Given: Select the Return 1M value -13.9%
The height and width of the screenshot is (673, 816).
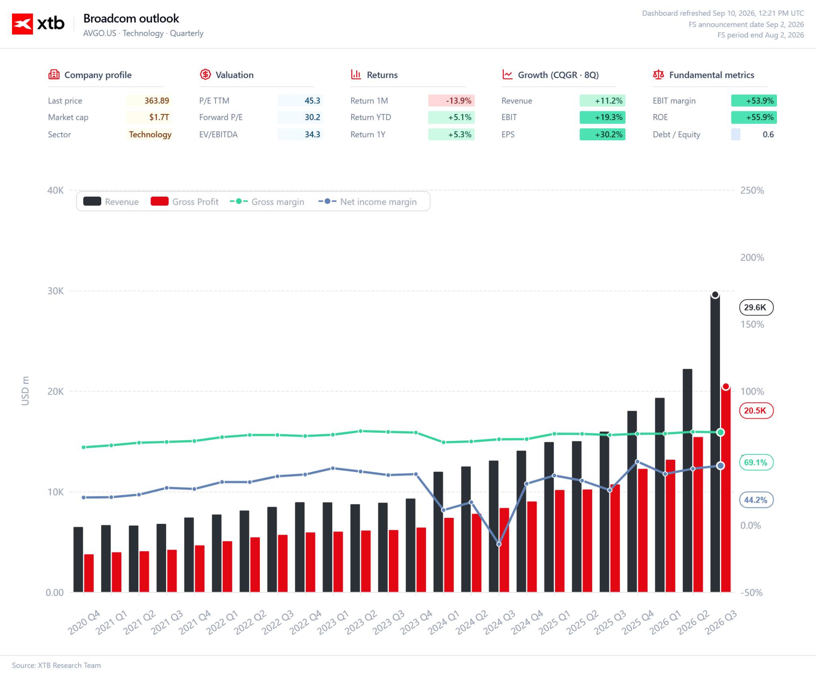Looking at the screenshot, I should [x=451, y=100].
